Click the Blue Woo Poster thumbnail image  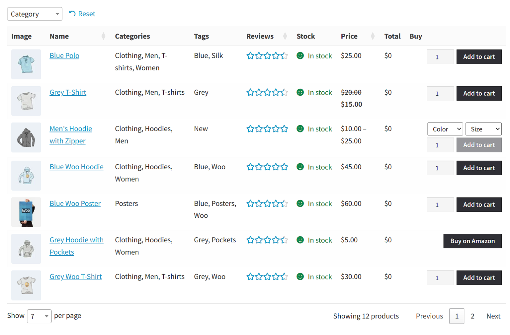(26, 212)
